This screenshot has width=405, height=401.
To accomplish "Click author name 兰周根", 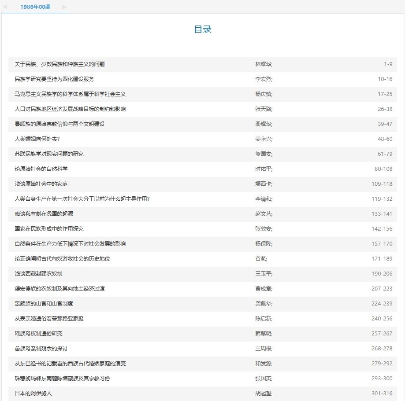I will click(263, 348).
